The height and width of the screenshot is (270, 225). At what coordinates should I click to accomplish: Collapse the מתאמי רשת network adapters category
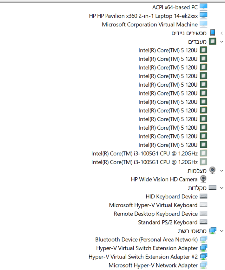(x=222, y=231)
